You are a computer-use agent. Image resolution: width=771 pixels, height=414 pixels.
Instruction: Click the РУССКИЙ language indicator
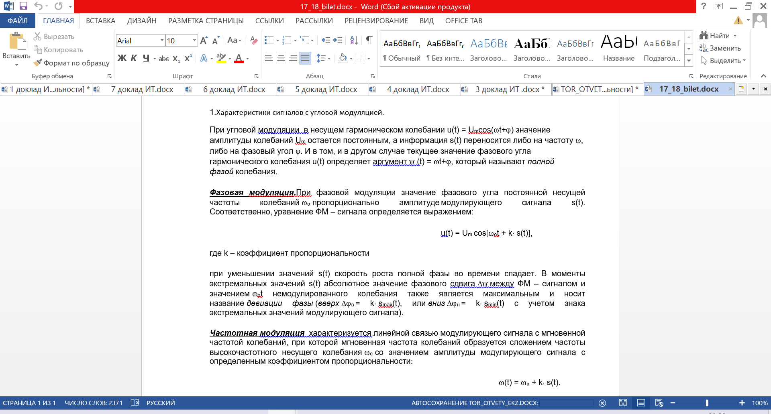pyautogui.click(x=161, y=403)
